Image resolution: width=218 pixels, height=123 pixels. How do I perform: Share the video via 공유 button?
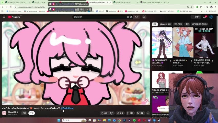coord(120,113)
